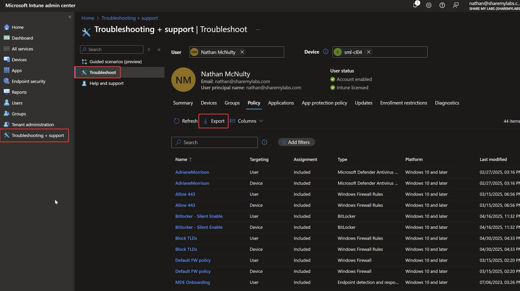Switch to the Summary tab
The width and height of the screenshot is (520, 291).
tap(183, 103)
